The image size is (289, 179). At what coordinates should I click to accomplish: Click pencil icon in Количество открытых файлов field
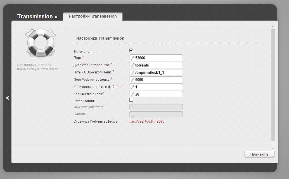pyautogui.click(x=133, y=87)
